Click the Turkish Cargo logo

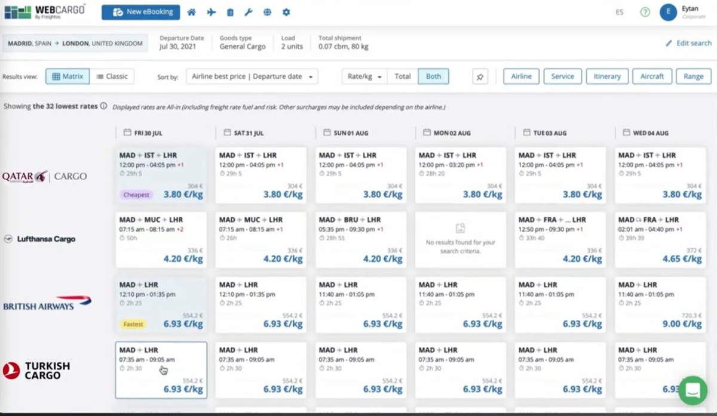(36, 370)
